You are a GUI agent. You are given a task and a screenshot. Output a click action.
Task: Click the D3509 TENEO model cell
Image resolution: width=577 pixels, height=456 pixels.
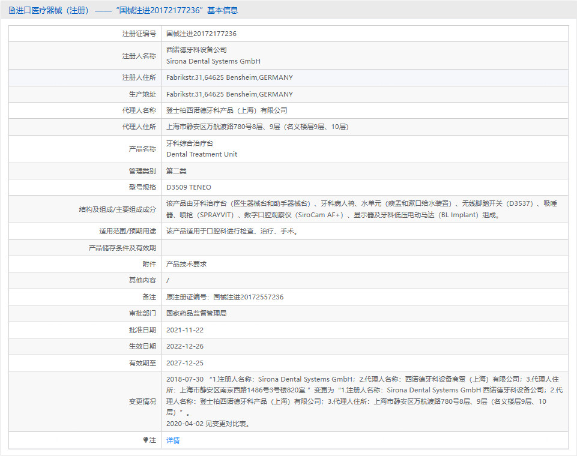point(189,187)
